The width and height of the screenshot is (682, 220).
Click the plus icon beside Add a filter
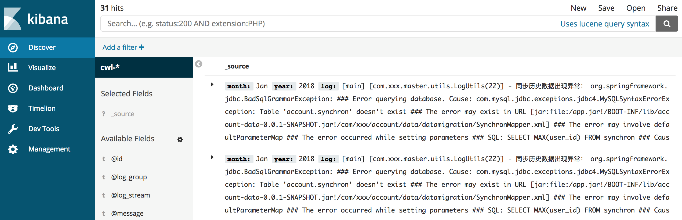(x=142, y=47)
